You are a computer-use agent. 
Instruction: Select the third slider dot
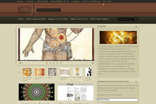click(54, 63)
